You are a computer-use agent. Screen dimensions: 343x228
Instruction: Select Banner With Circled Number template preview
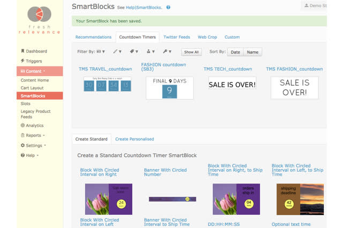coord(172,199)
